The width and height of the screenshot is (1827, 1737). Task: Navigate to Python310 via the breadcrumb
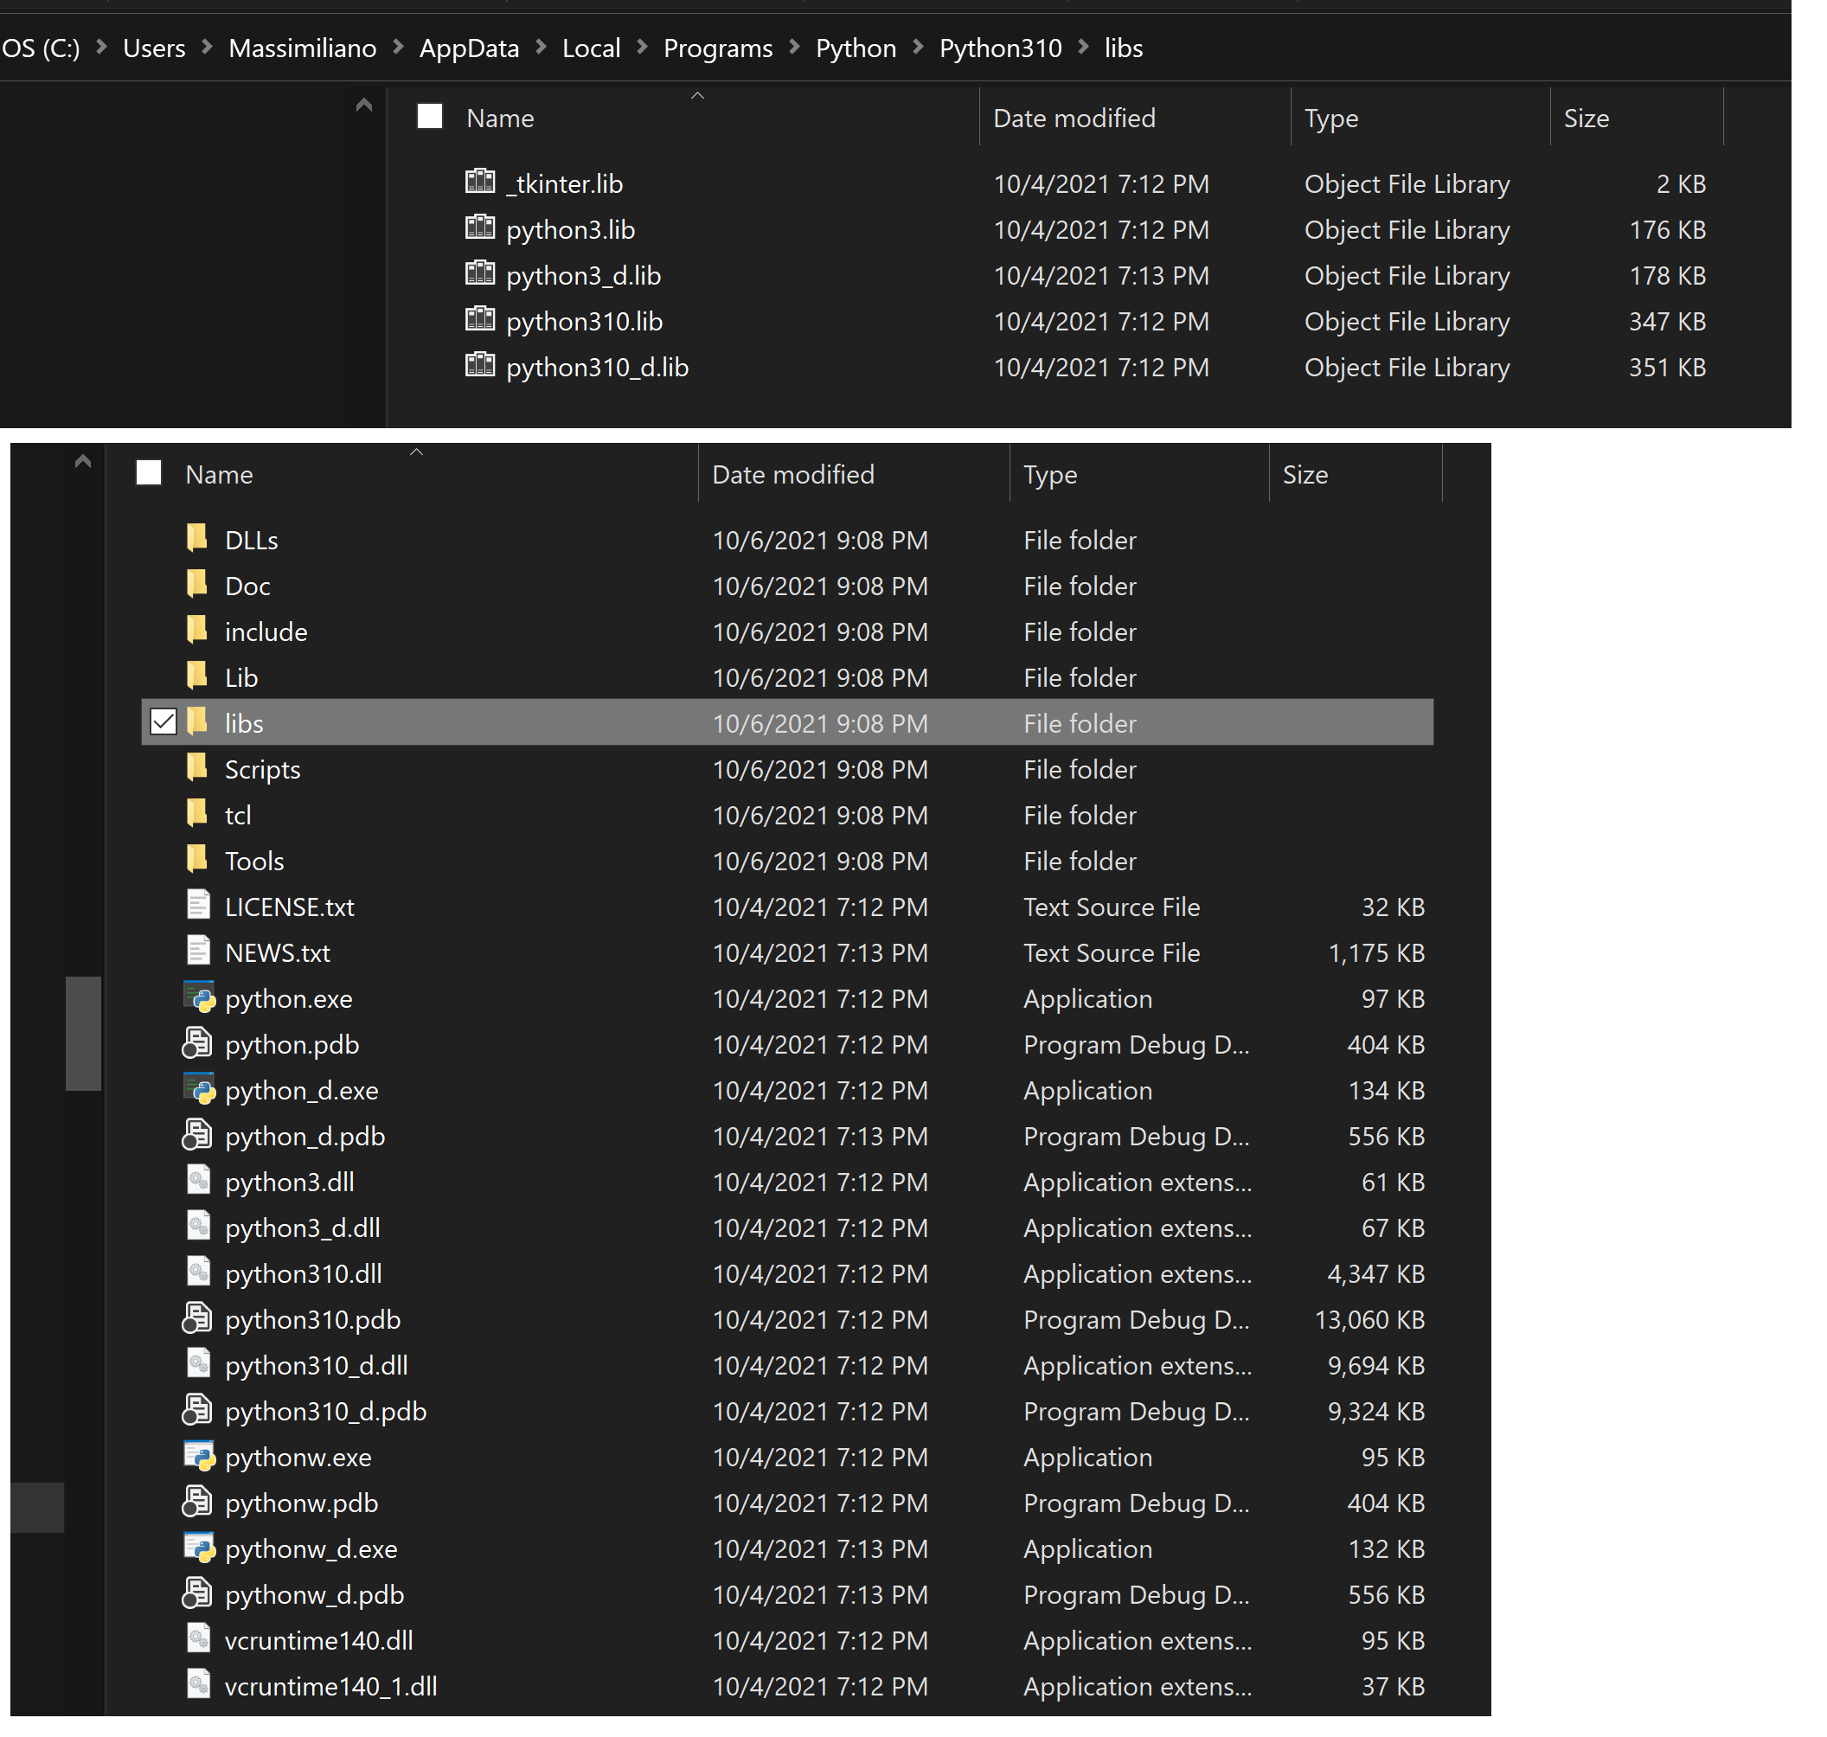tap(1000, 48)
